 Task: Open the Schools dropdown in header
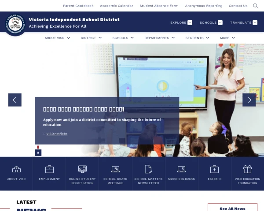point(211,22)
